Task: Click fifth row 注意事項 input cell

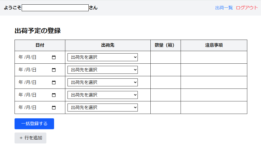Action: 214,108
